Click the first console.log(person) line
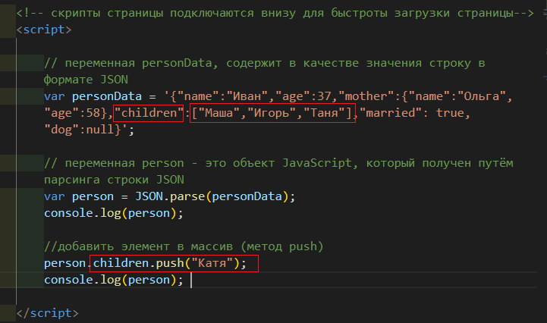 pos(114,213)
